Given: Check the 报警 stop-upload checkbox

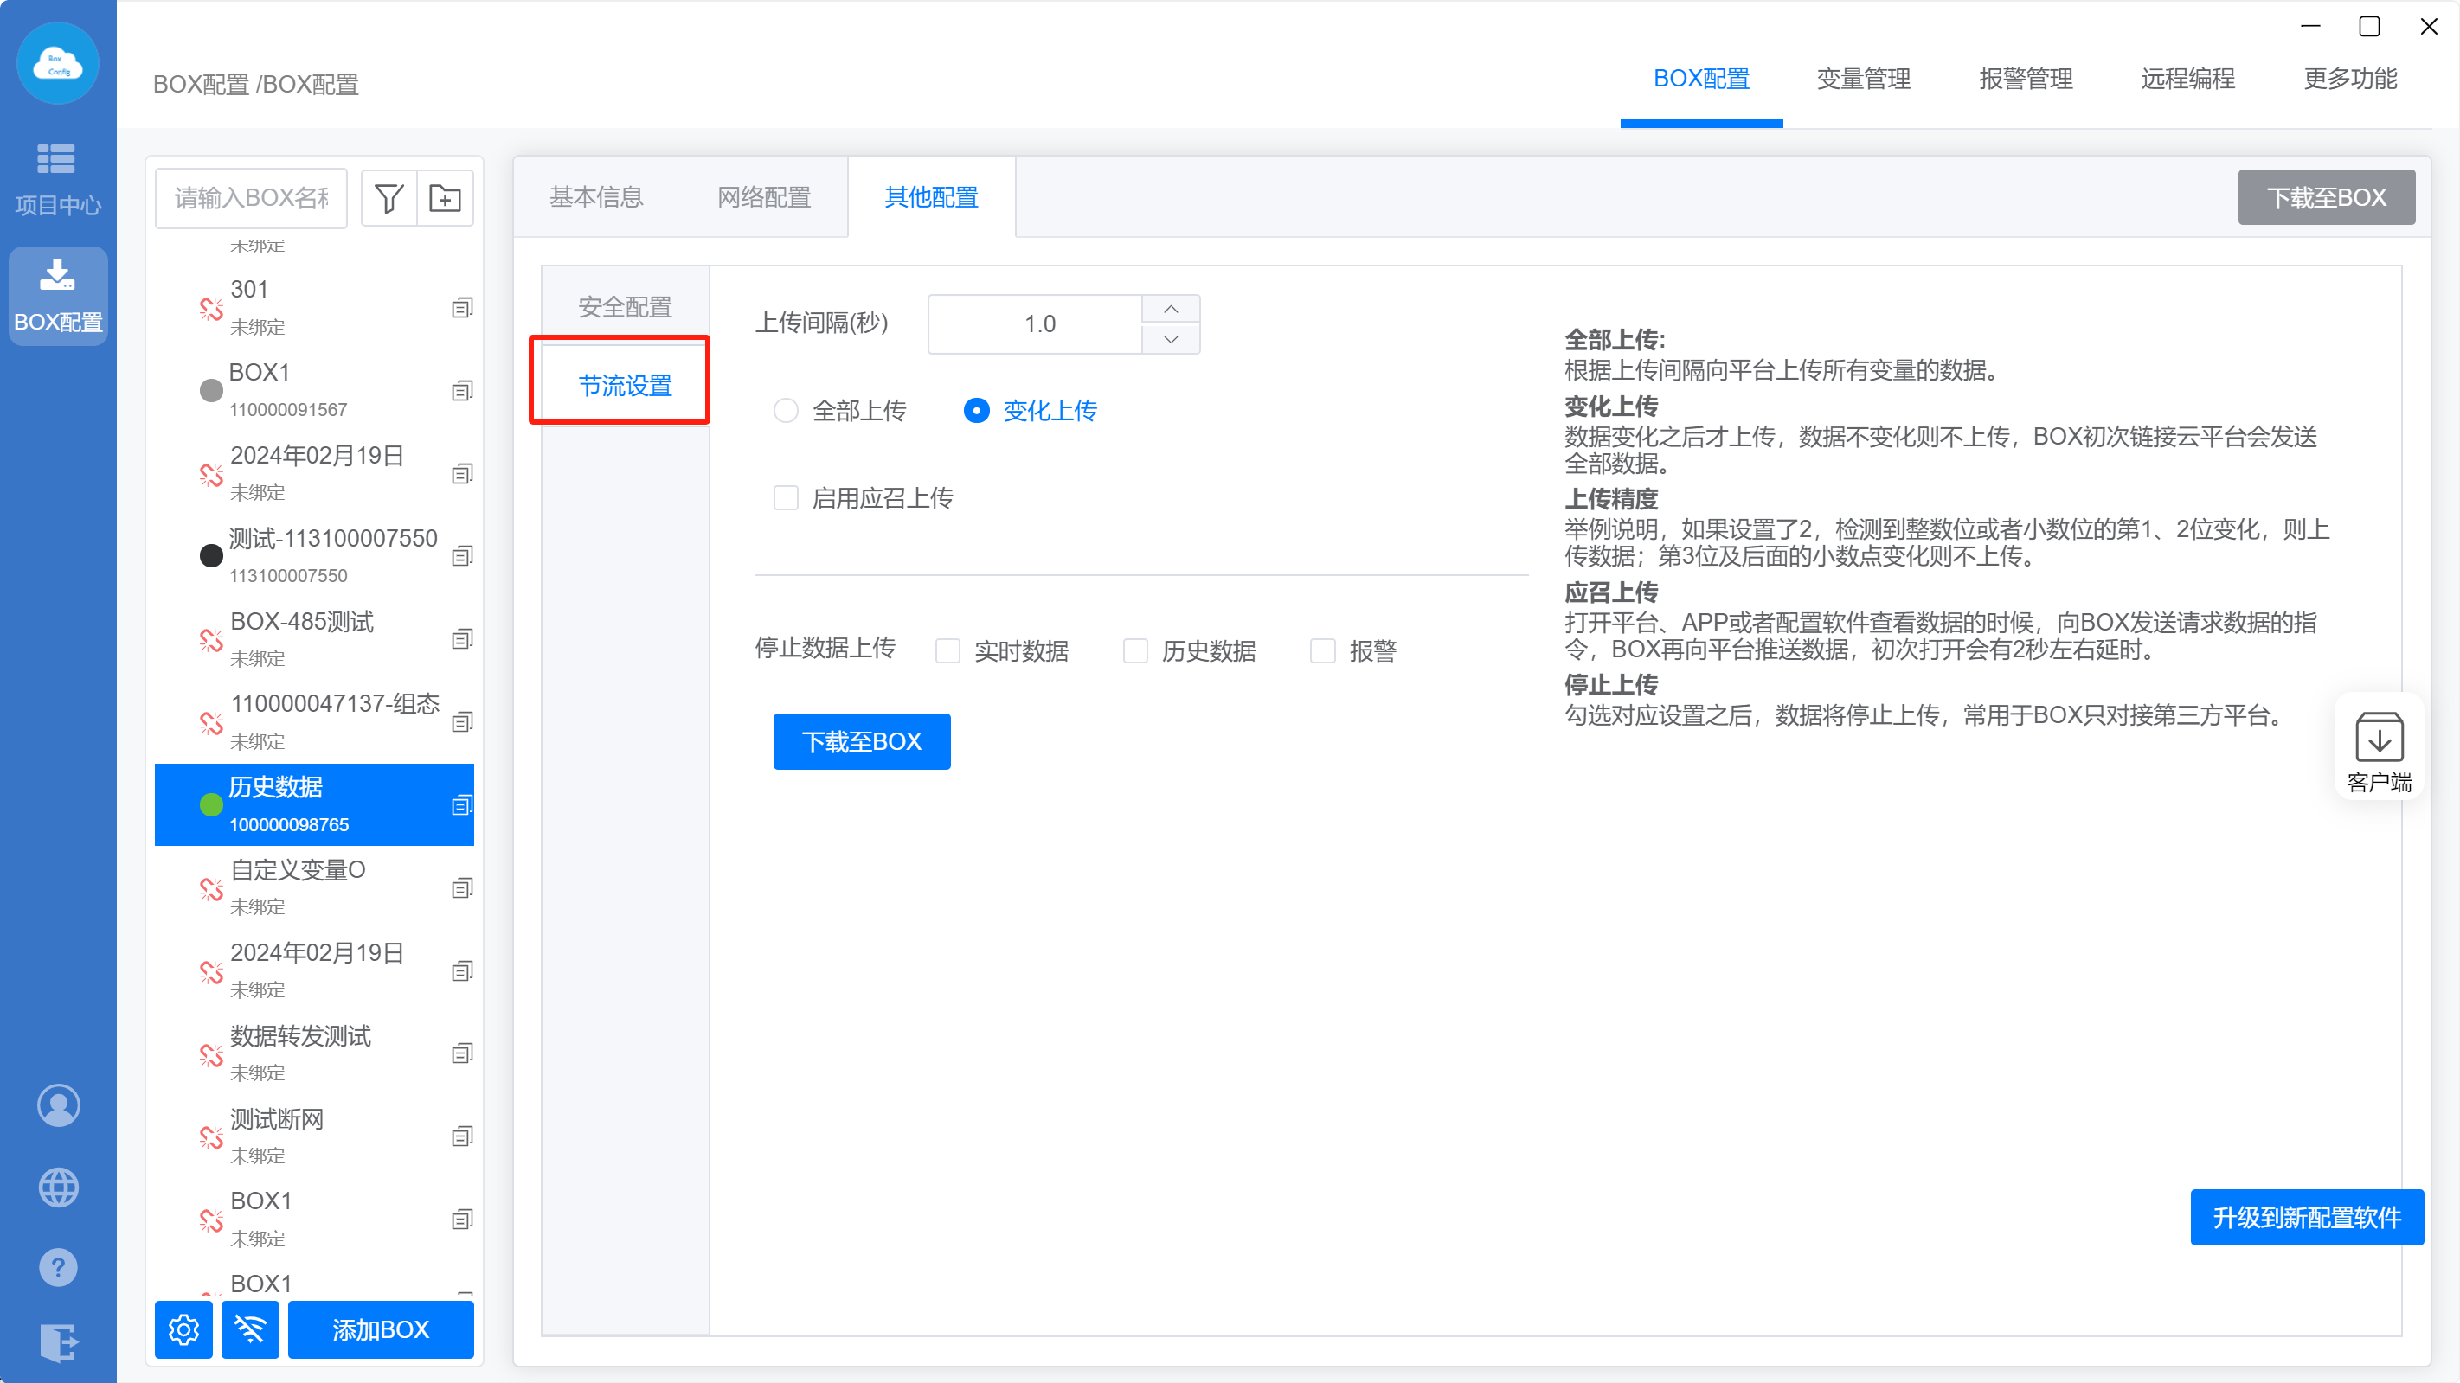Looking at the screenshot, I should (x=1323, y=651).
